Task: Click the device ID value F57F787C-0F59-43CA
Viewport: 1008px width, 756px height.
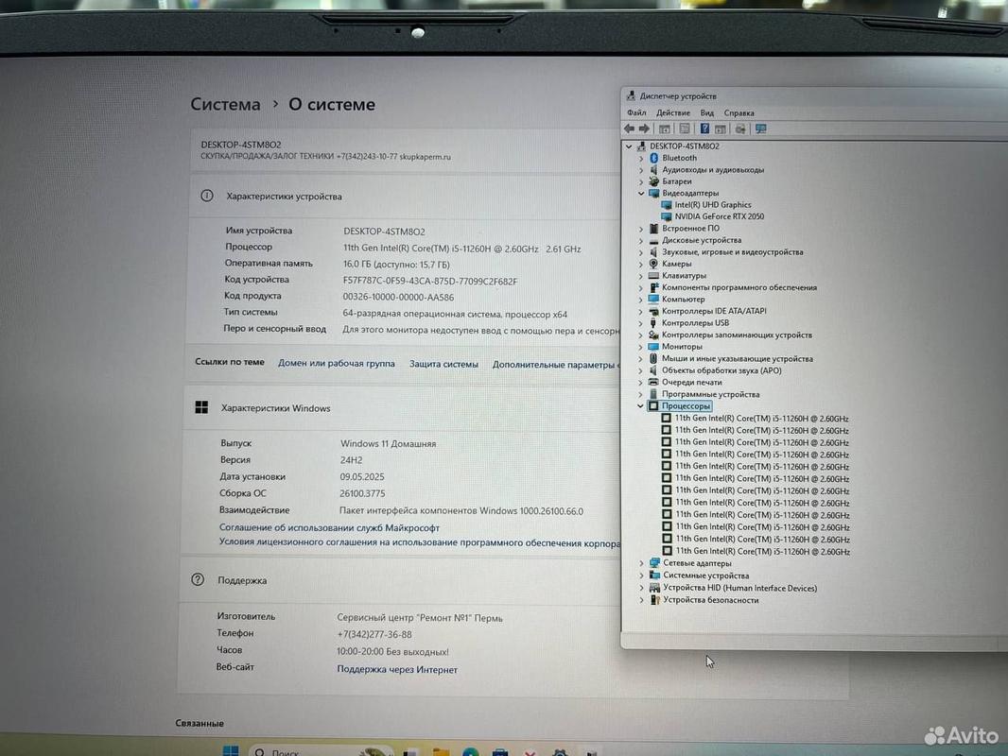Action: click(x=430, y=281)
